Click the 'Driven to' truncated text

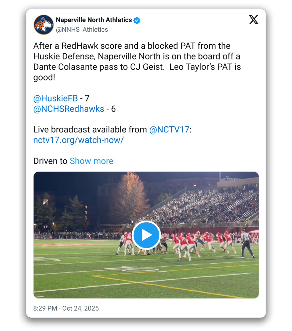click(x=50, y=161)
